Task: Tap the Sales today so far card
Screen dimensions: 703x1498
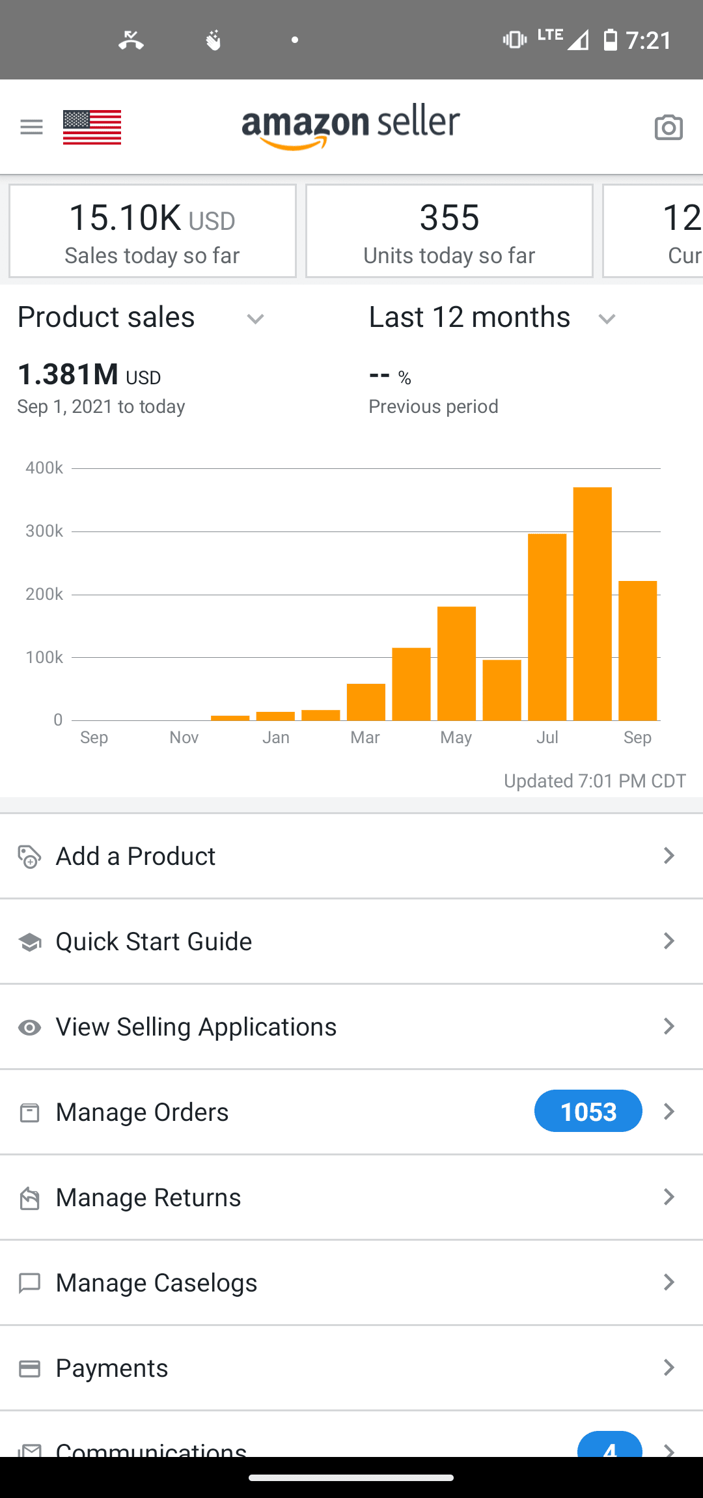Action: pos(152,231)
